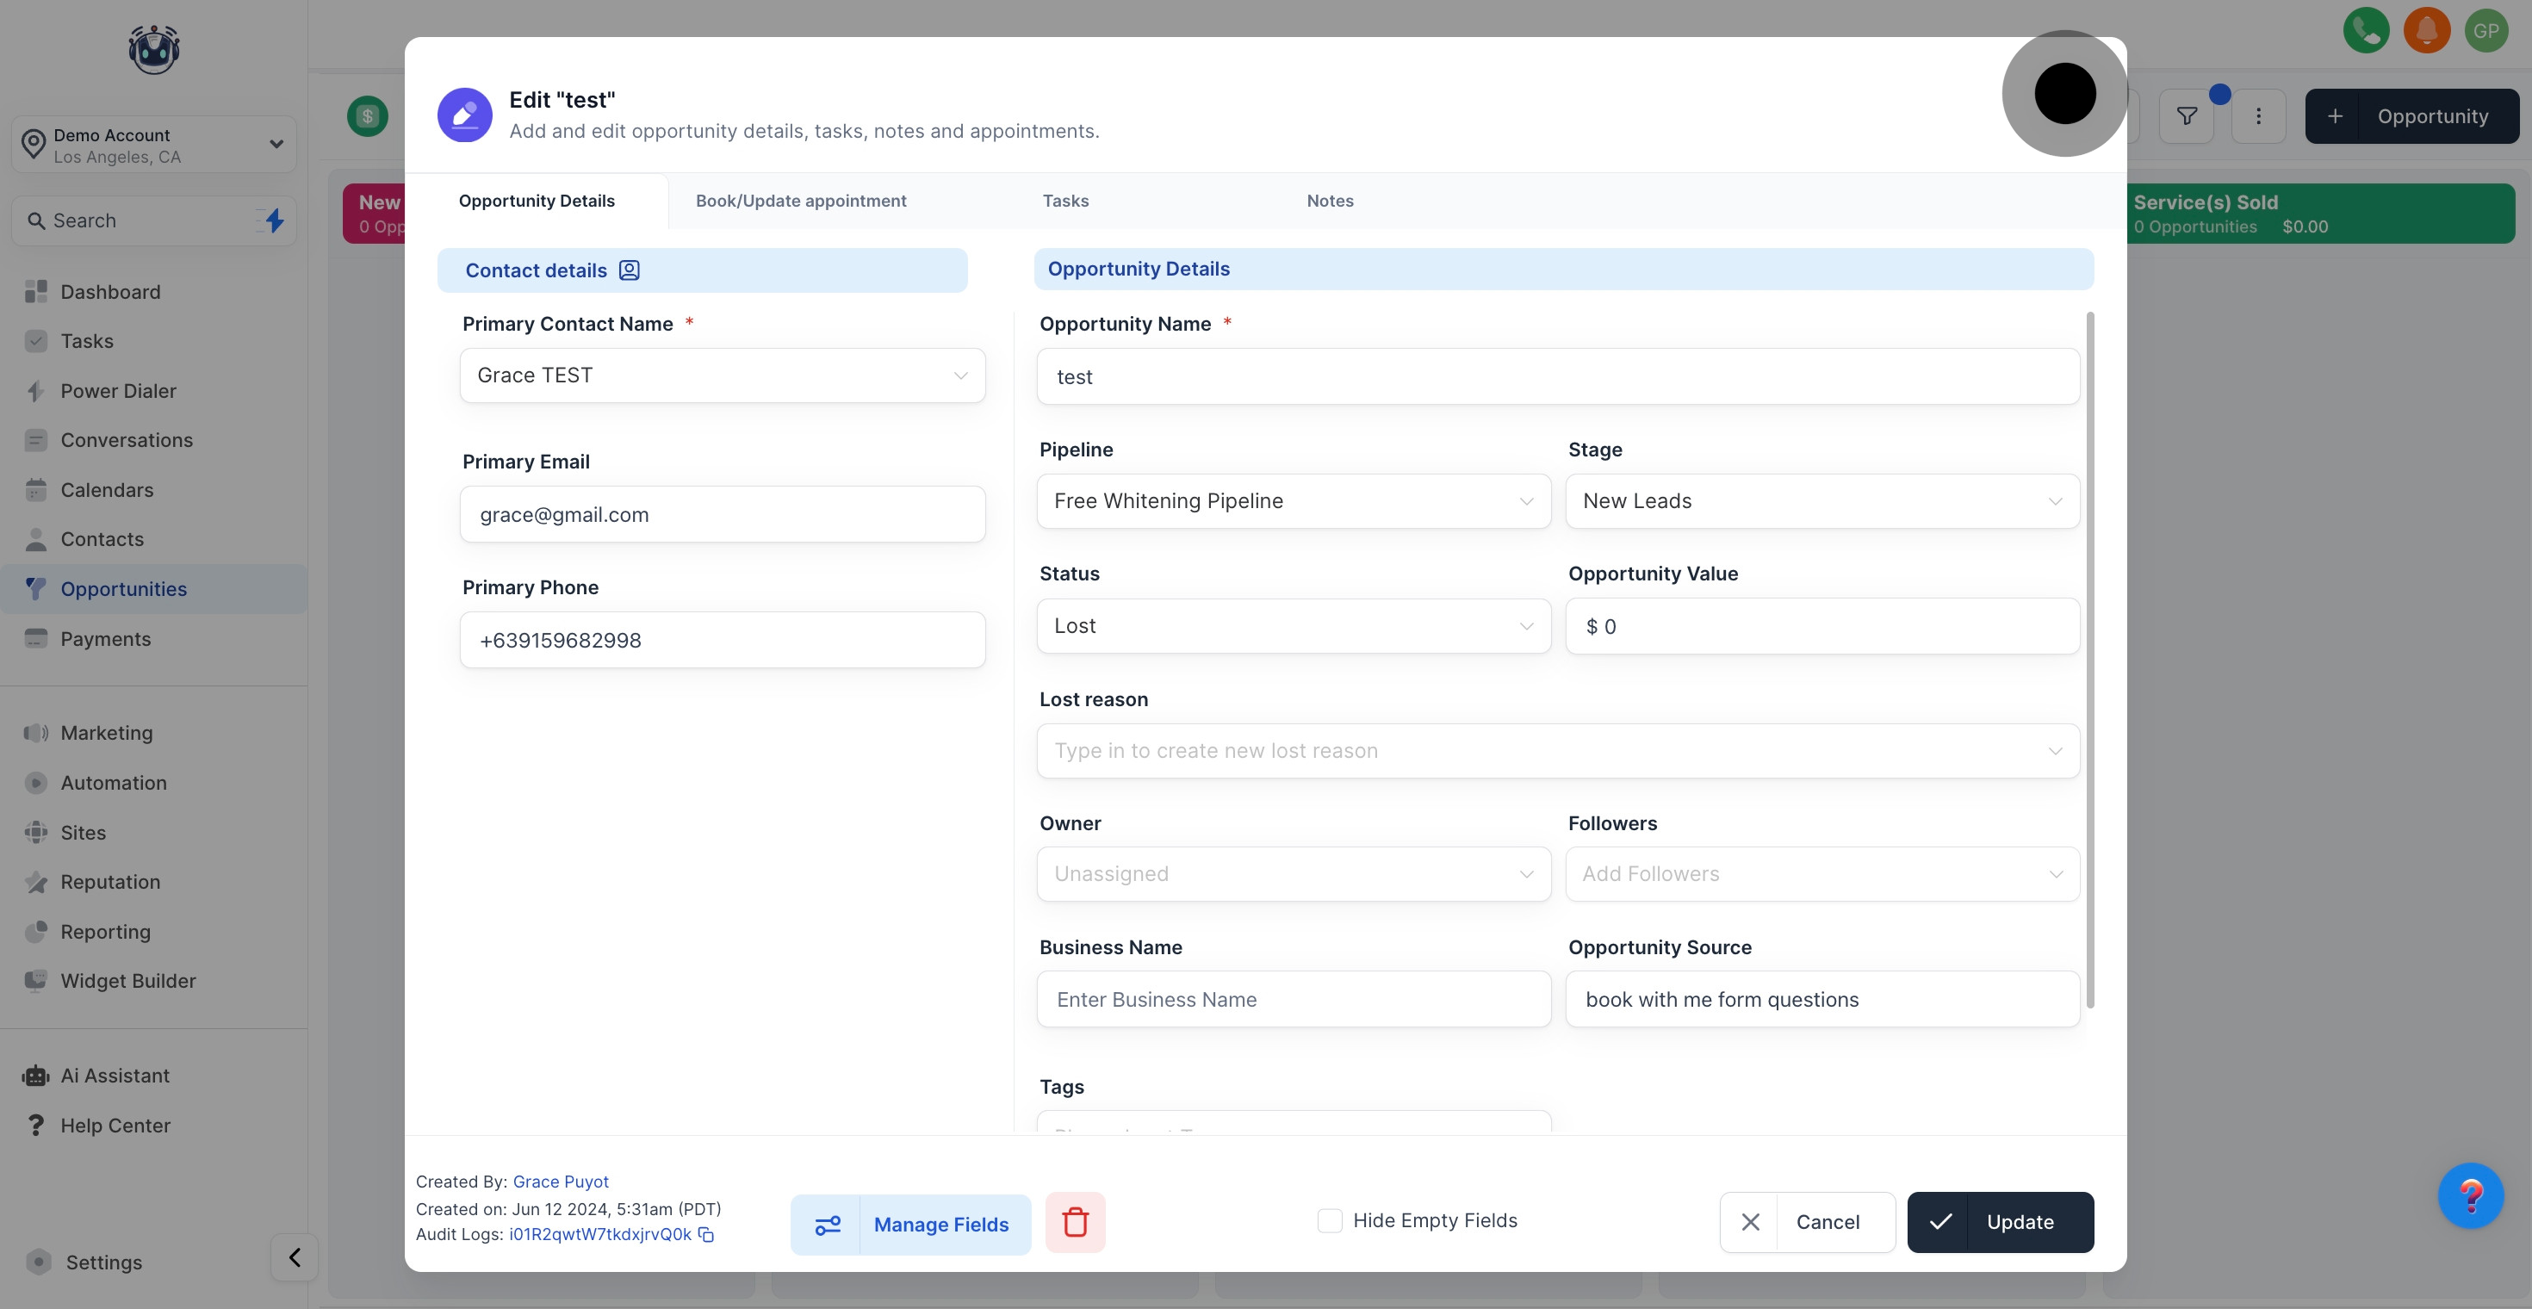Expand the Status dropdown showing Lost
The width and height of the screenshot is (2532, 1309).
[x=1293, y=626]
